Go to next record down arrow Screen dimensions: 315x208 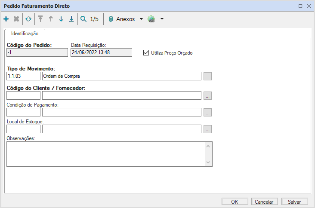(61, 19)
